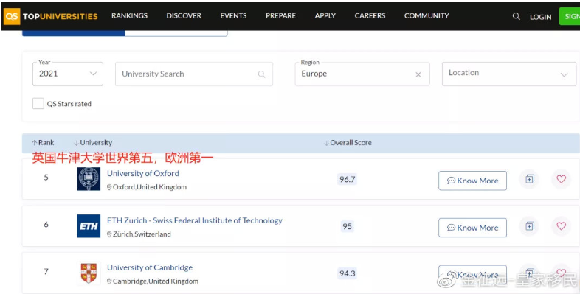This screenshot has width=580, height=294.
Task: Favorite University of Oxford with heart icon
Action: (561, 179)
